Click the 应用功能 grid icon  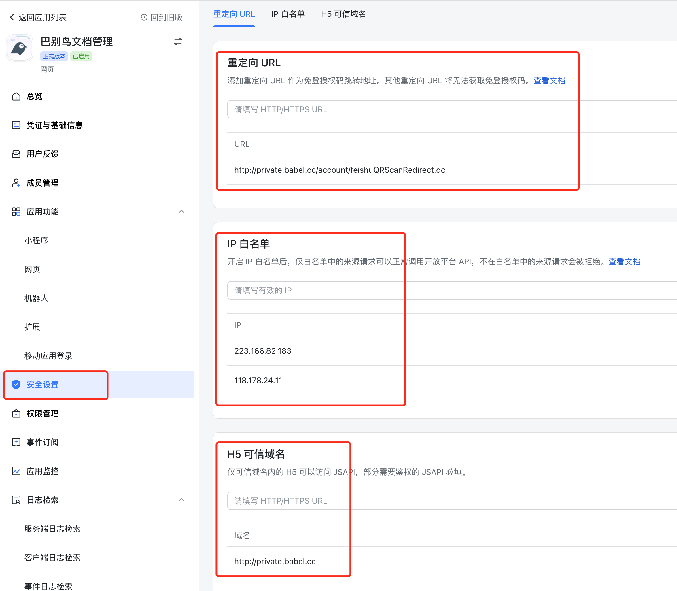[16, 211]
